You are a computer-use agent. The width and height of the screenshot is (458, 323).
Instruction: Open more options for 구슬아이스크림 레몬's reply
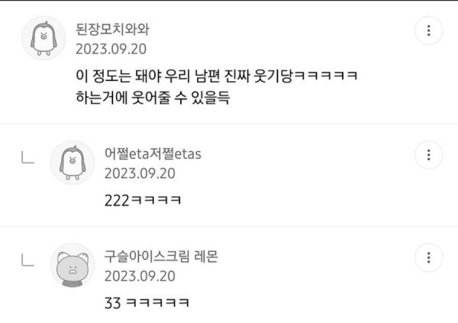(428, 257)
